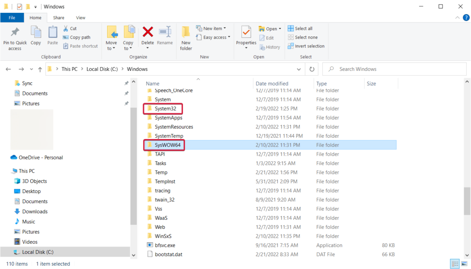Viewport: 471px width, 269px height.
Task: Switch to the View ribbon tab
Action: tap(80, 18)
